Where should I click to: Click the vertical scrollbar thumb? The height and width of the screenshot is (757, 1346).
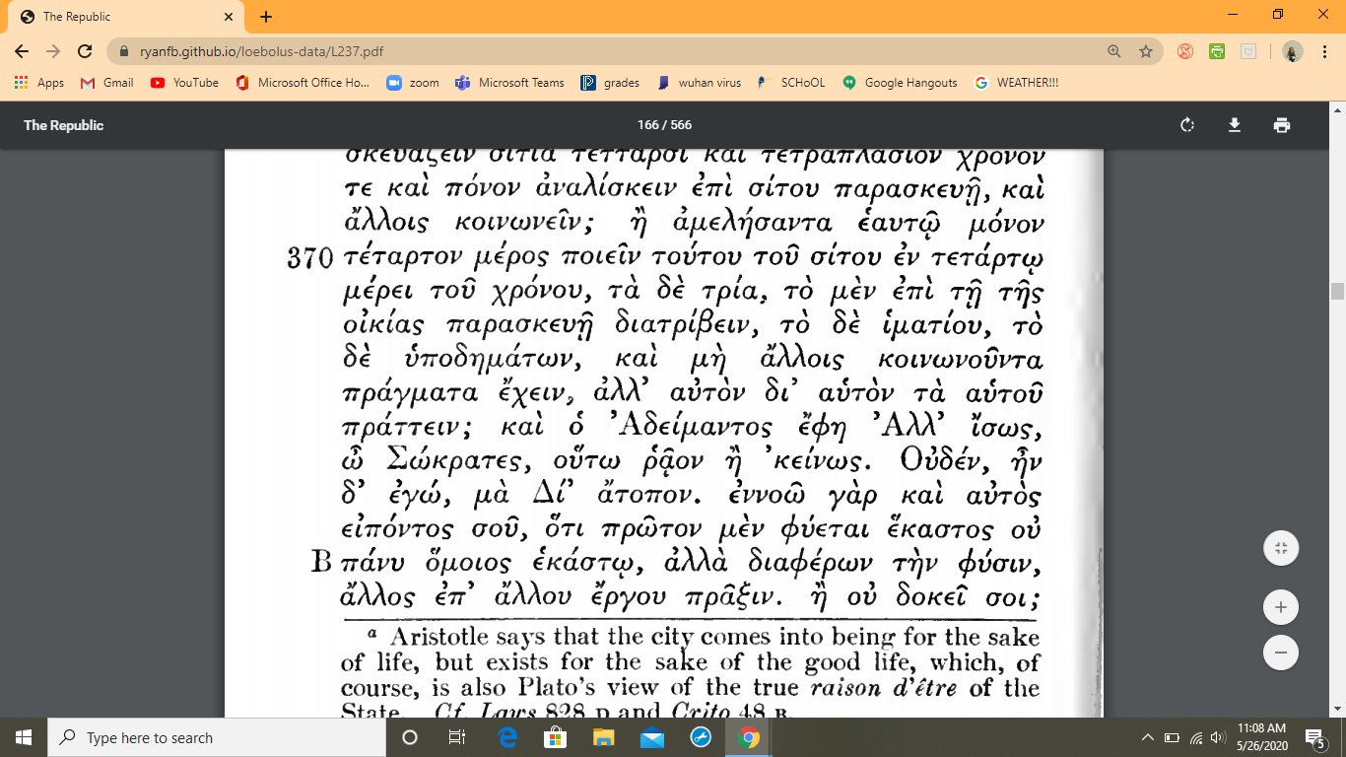1337,291
